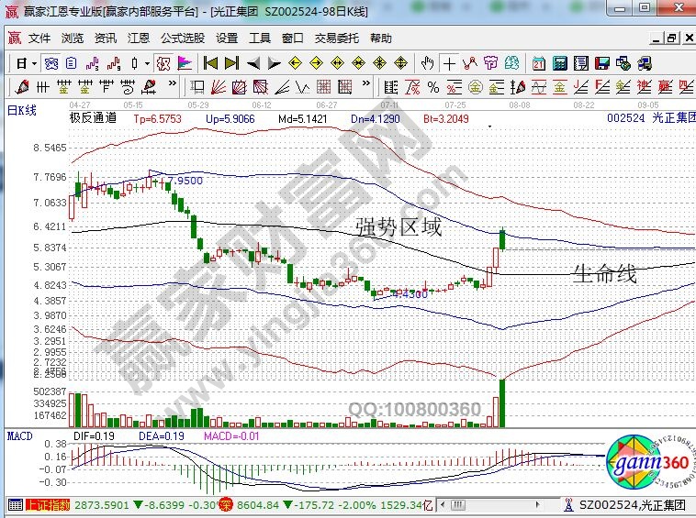Click the hand pan tool icon
The height and width of the screenshot is (518, 696).
(x=427, y=64)
